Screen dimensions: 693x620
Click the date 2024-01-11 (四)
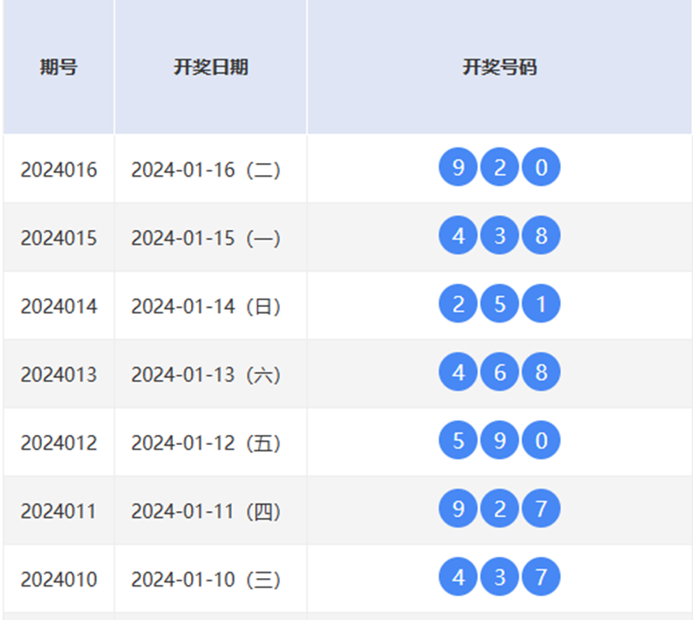206,511
